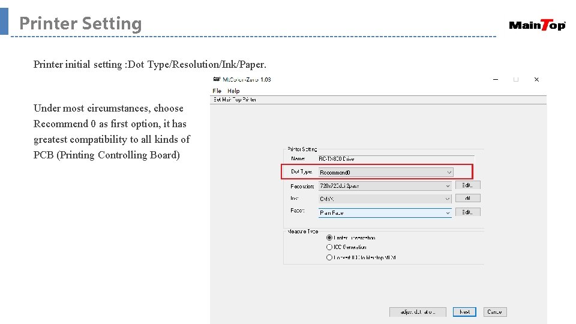Click the Edit button beside Paper

[467, 212]
